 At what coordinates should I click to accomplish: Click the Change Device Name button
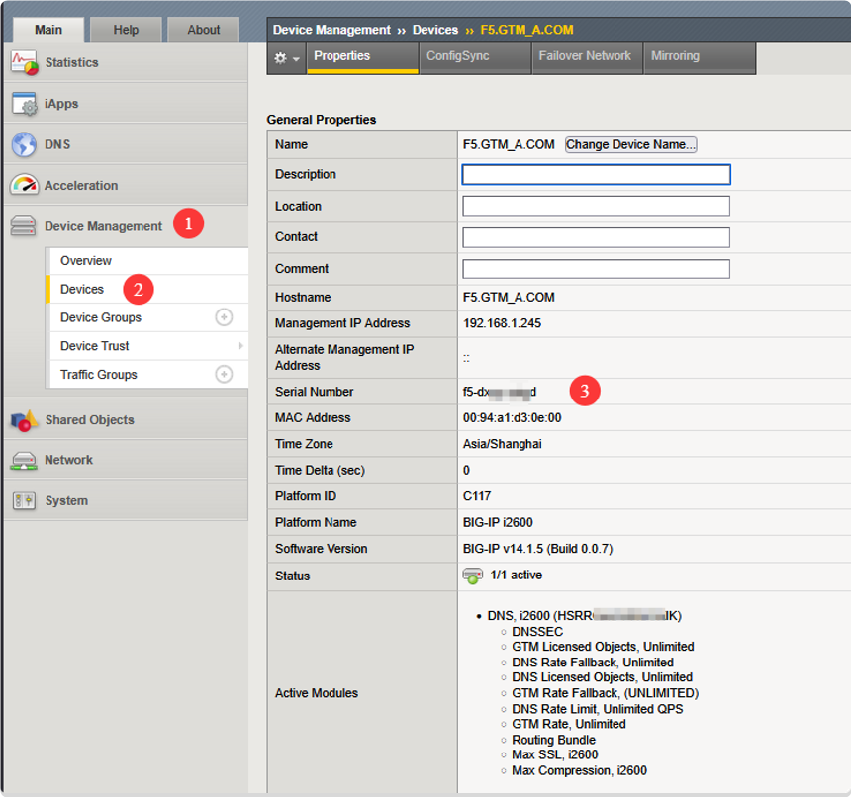click(x=630, y=144)
